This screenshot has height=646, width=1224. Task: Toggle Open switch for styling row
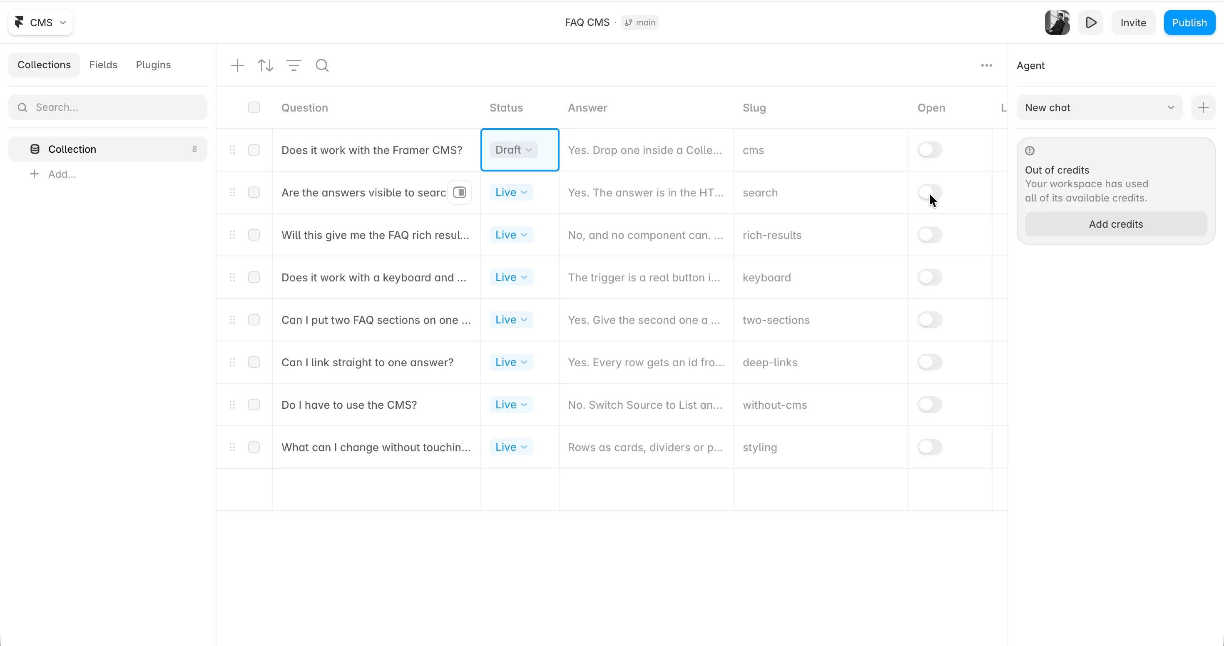point(929,447)
